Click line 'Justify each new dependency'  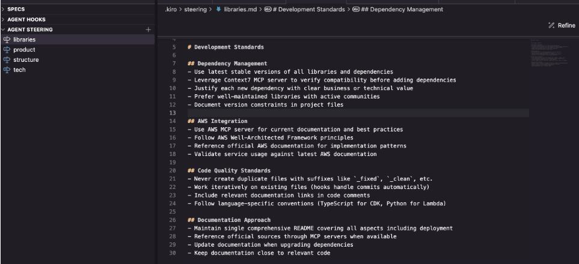coord(300,88)
